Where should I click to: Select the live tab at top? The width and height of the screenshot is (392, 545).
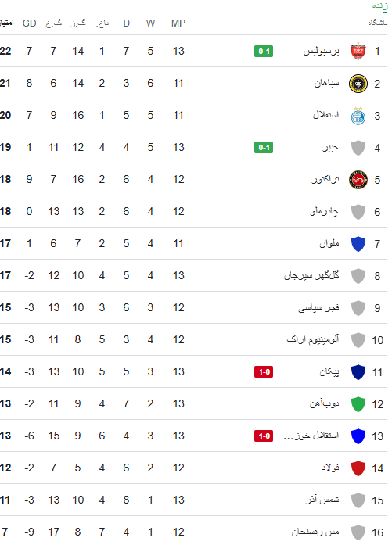click(x=379, y=6)
